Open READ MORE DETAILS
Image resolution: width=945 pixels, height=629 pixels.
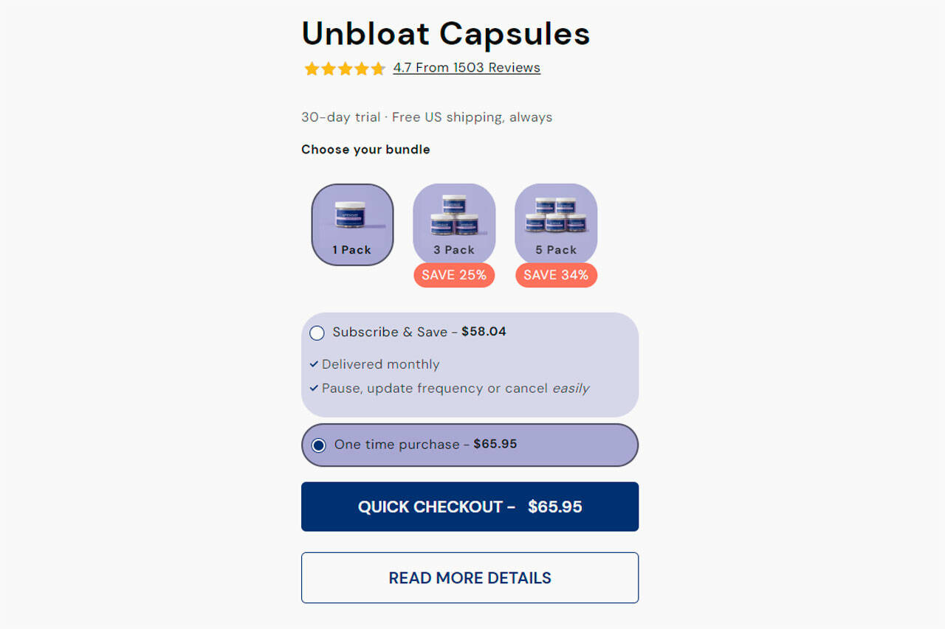[x=470, y=577]
